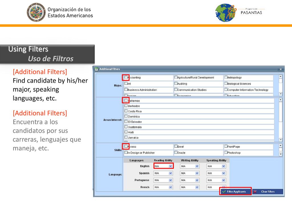Open the Portuguese Reading Ability dropdown

click(x=163, y=180)
